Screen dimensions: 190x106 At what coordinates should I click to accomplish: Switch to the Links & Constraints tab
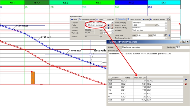134,19
